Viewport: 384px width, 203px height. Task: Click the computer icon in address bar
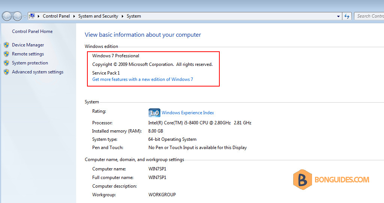click(32, 16)
